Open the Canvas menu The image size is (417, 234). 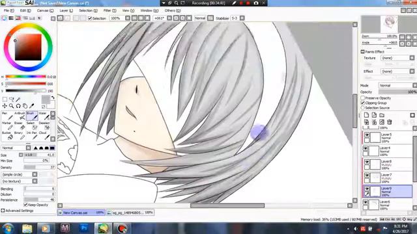click(45, 10)
